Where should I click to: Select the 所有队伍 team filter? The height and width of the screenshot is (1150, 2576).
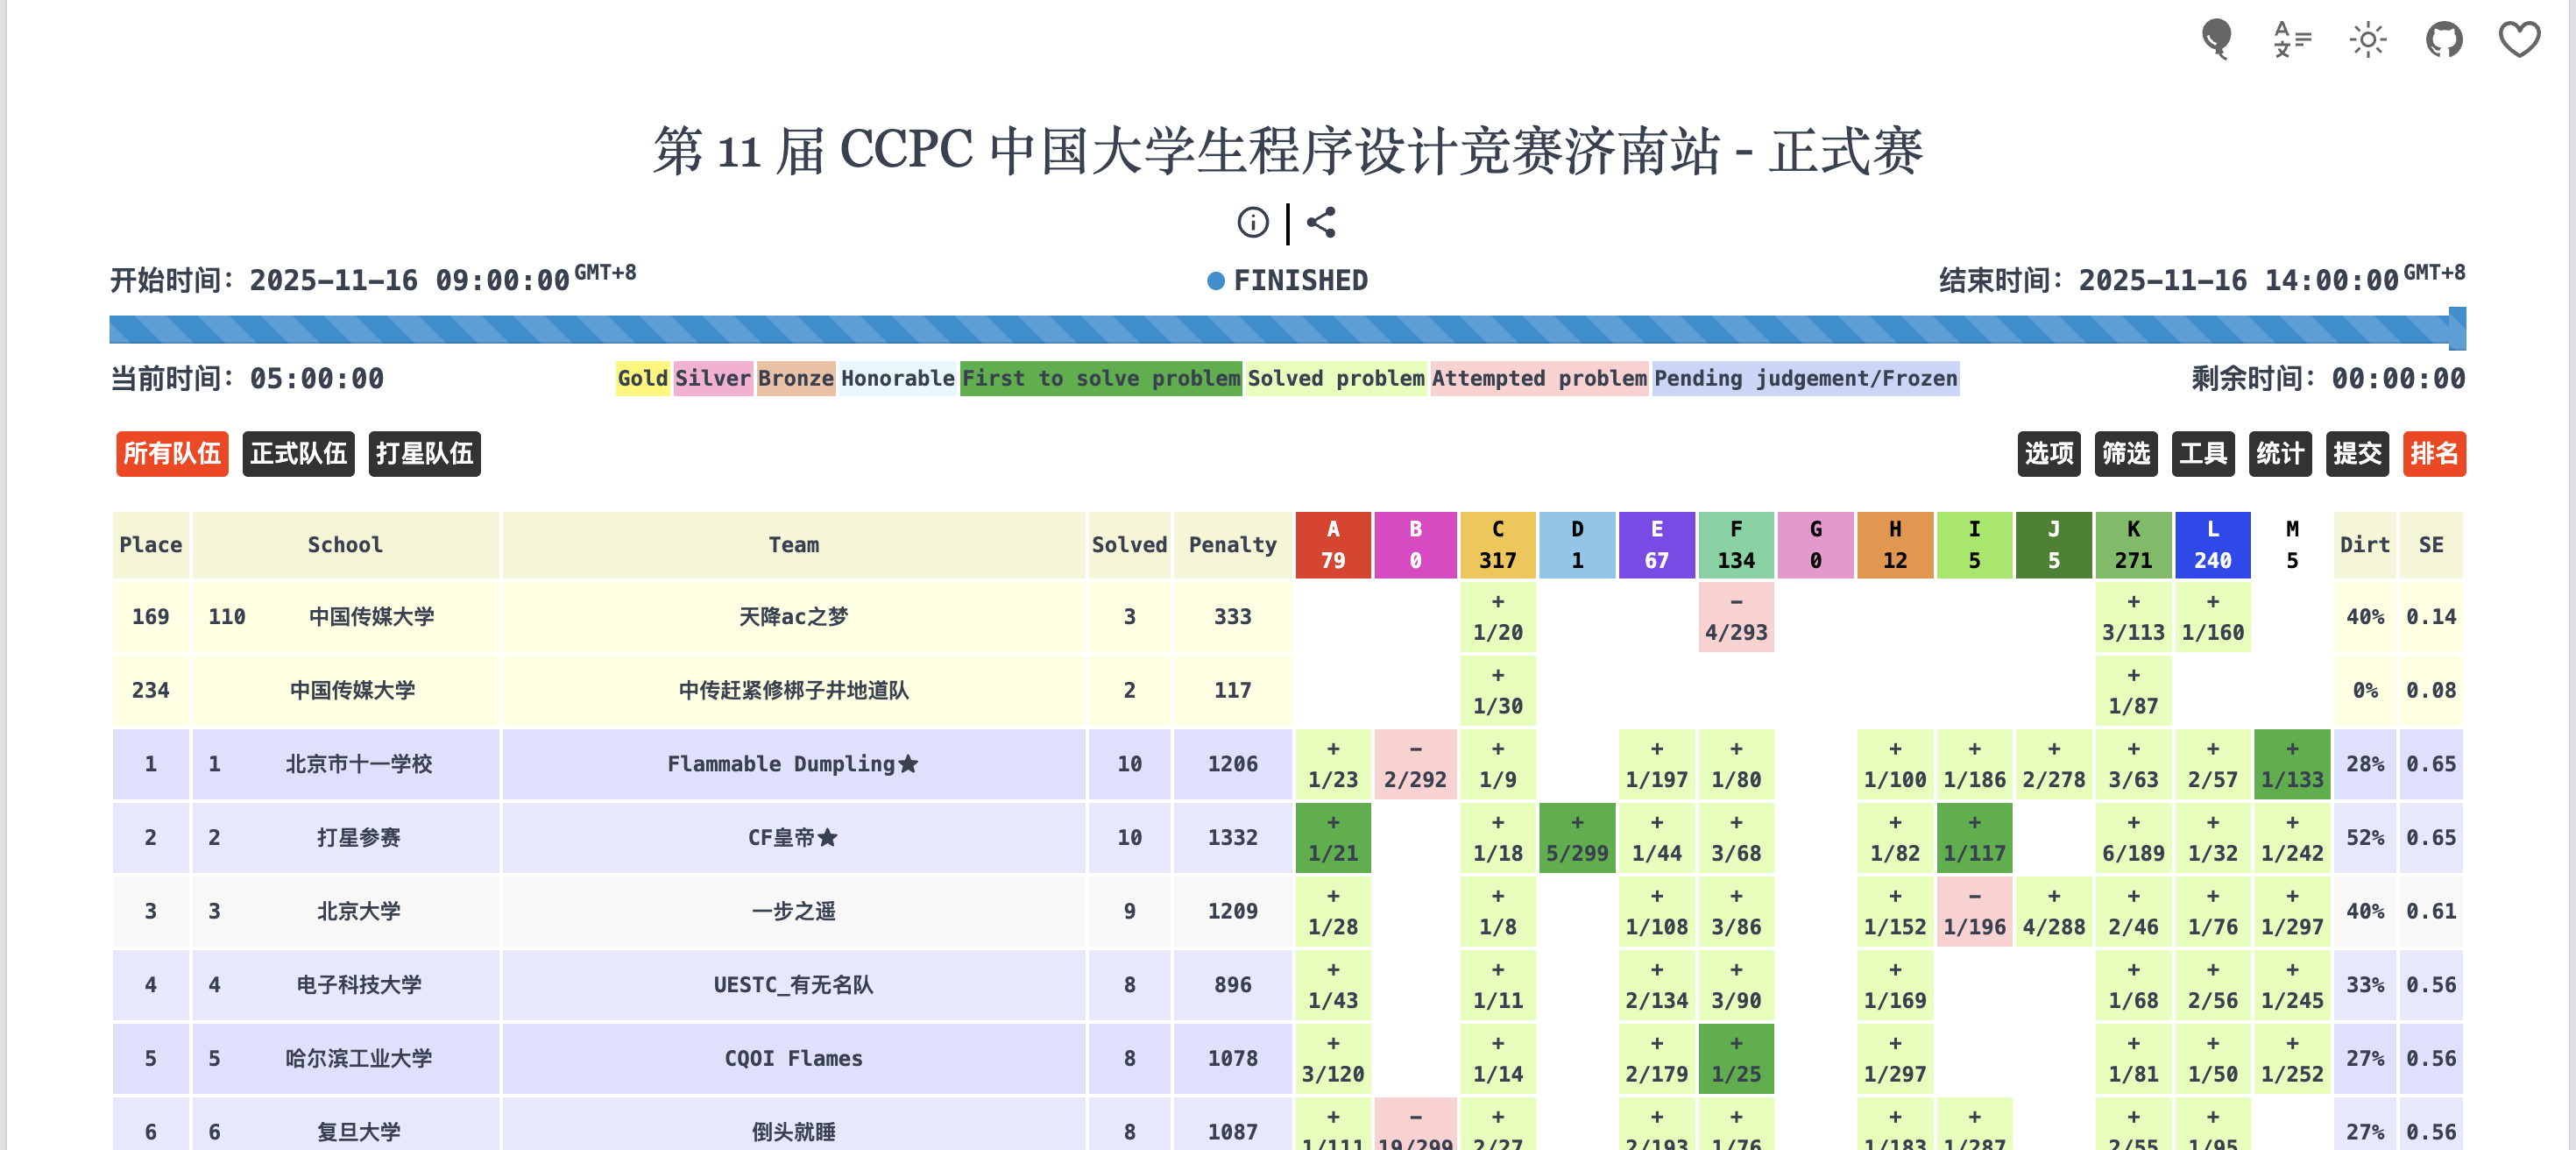(172, 454)
